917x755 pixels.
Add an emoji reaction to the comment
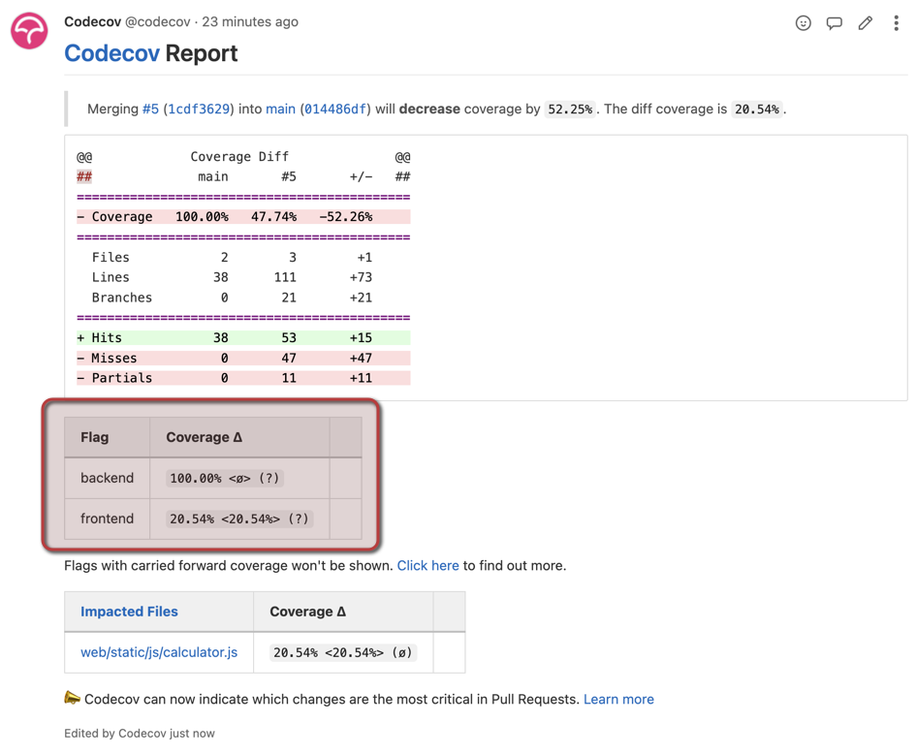(x=803, y=23)
